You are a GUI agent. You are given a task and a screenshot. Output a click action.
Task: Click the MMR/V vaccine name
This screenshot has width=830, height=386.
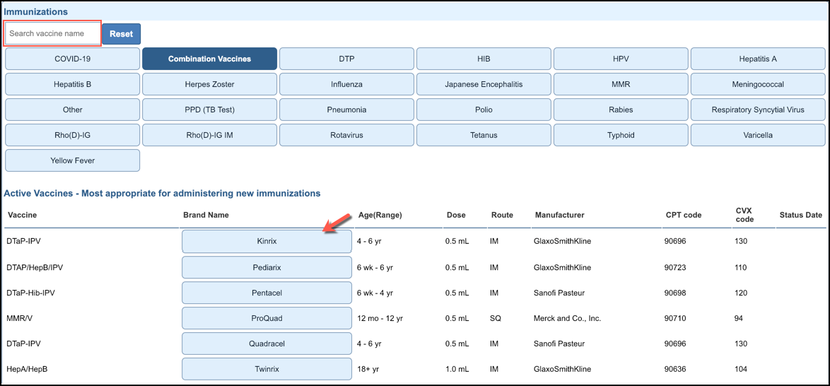[x=19, y=318]
